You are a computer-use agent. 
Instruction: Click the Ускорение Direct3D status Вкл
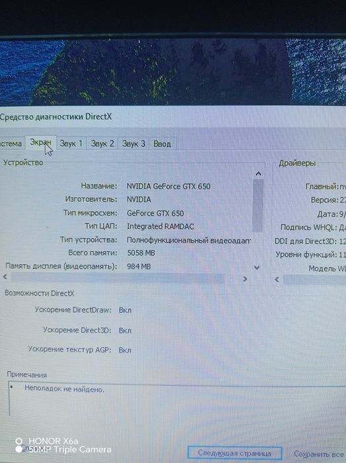[x=125, y=331]
